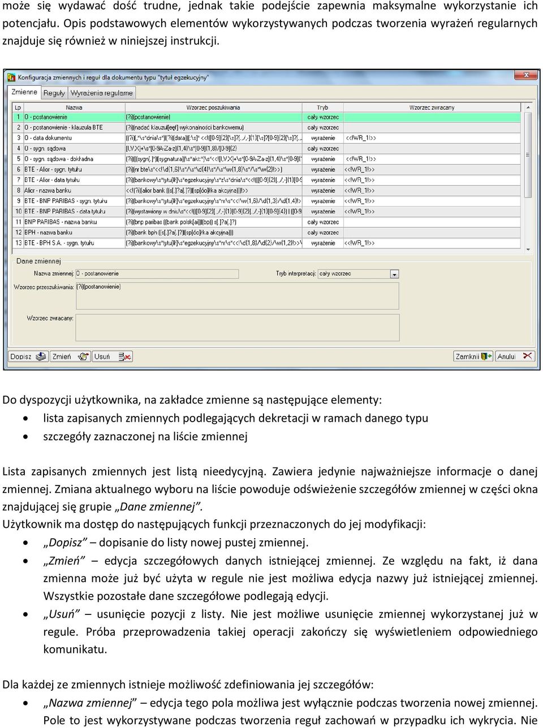This screenshot has height=728, width=543.
Task: Select row "Alior - nazwa banku"
Action: pyautogui.click(x=266, y=190)
